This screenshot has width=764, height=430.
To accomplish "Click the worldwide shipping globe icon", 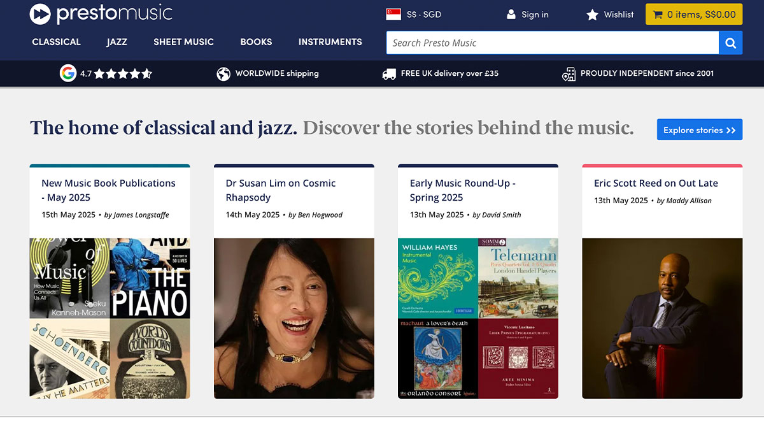I will pos(223,74).
